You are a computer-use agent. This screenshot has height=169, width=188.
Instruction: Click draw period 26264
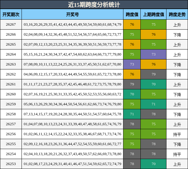(11, 54)
